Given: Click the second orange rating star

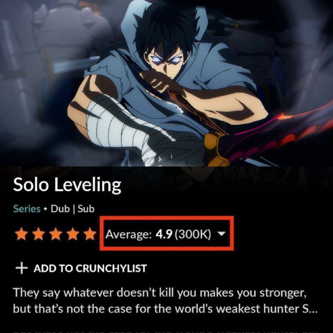Looking at the screenshot, I should pyautogui.click(x=38, y=234).
